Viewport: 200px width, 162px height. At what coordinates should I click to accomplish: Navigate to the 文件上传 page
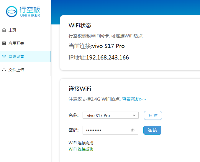[16, 70]
